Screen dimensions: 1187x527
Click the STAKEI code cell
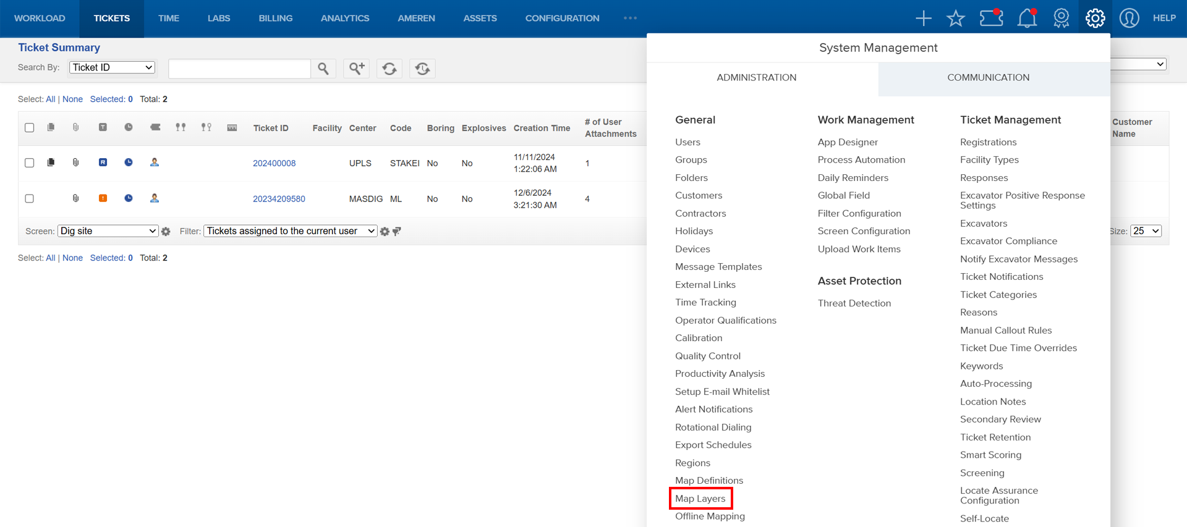(404, 163)
